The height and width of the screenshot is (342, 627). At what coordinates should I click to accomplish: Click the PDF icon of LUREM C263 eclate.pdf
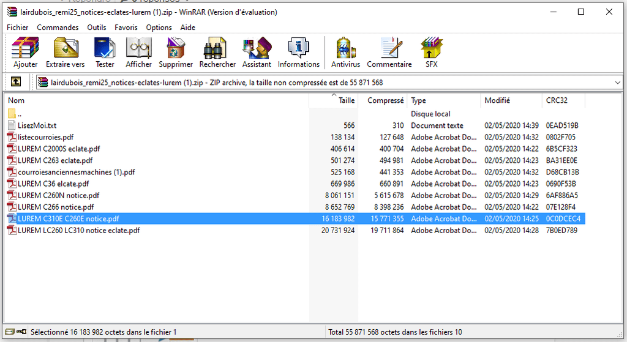click(x=12, y=160)
